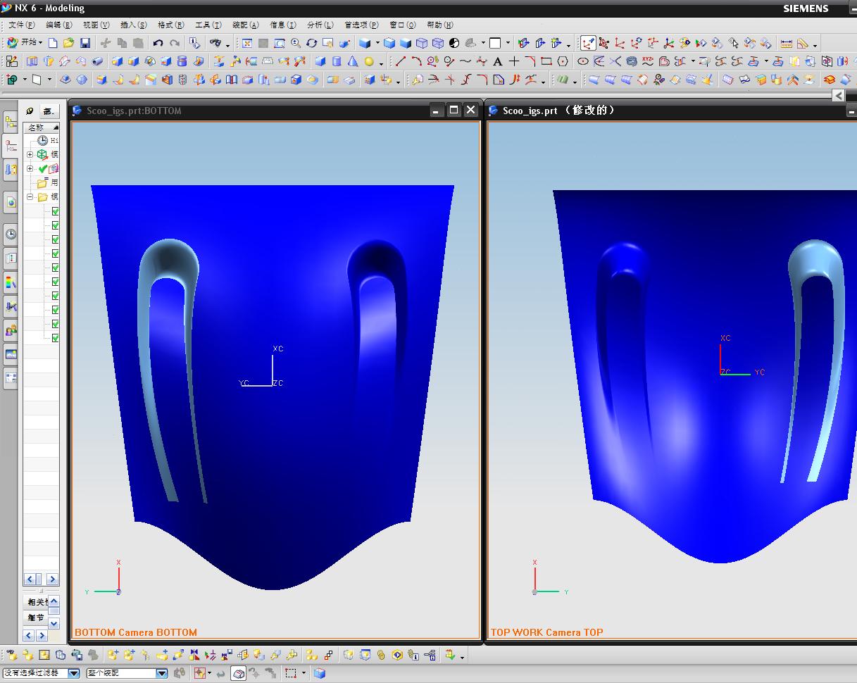Screen dimensions: 857x683
Task: Collapse the expanded folder node in navigator
Action: 30,197
